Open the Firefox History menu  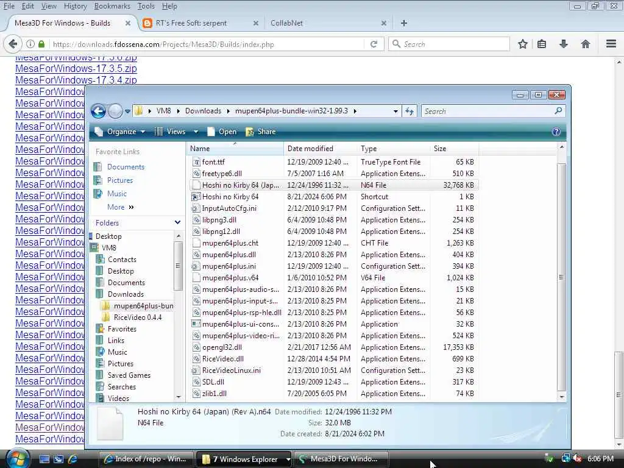pos(75,6)
